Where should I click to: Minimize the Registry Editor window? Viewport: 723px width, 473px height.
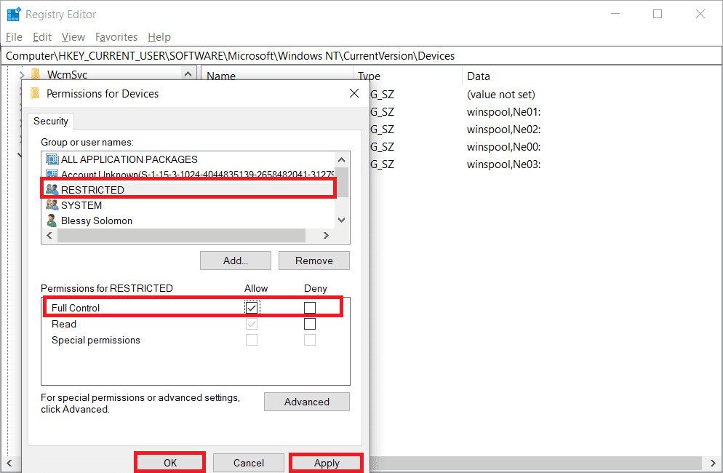pyautogui.click(x=615, y=14)
